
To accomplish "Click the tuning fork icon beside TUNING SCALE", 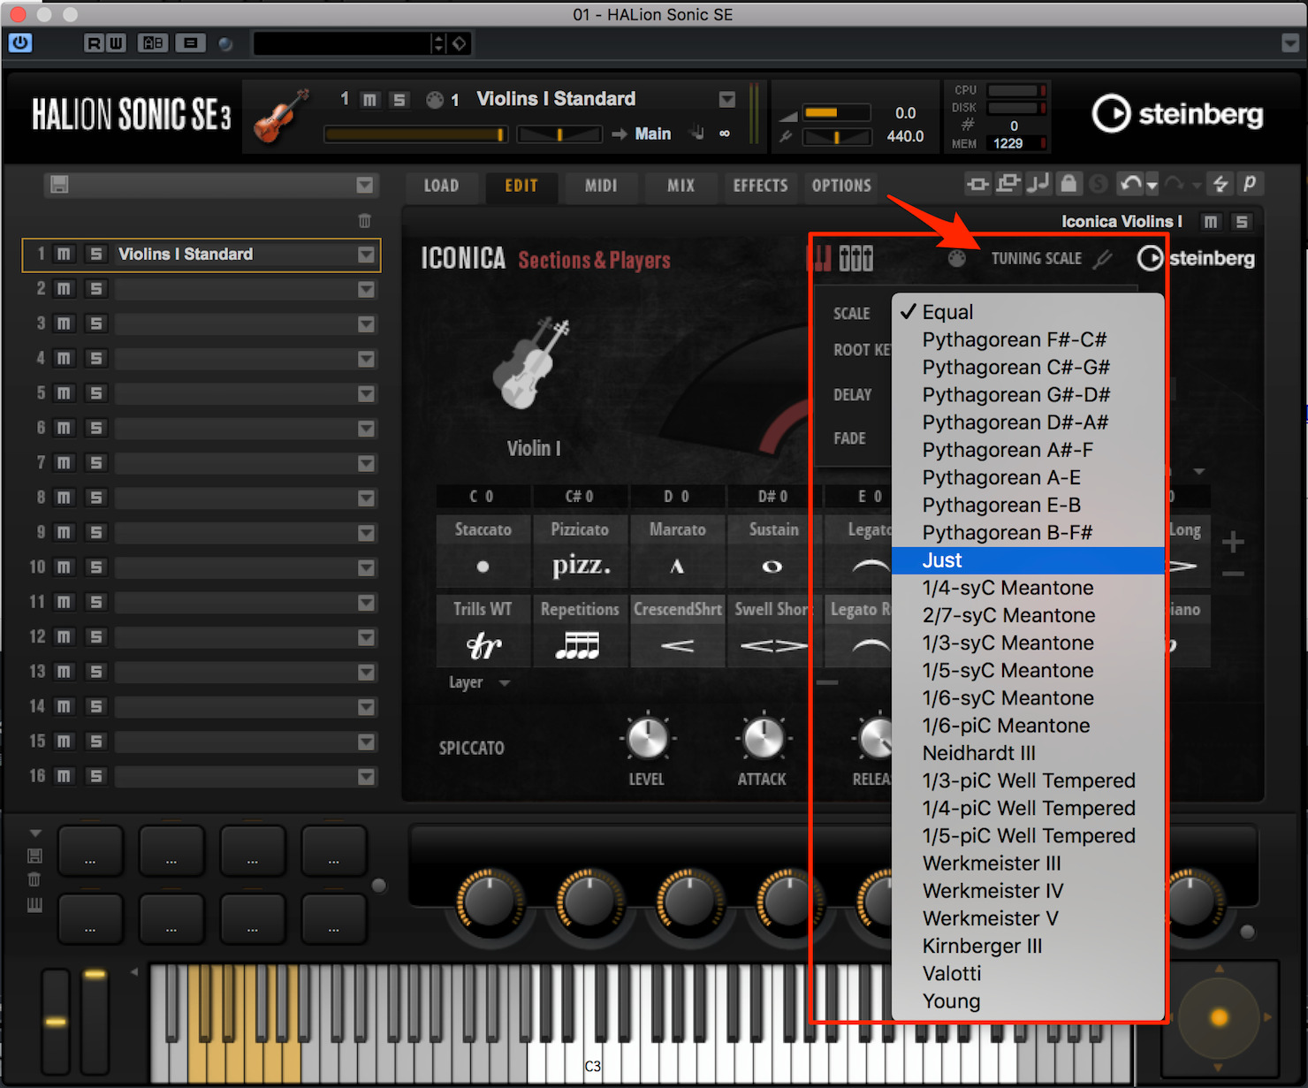I will click(1102, 259).
